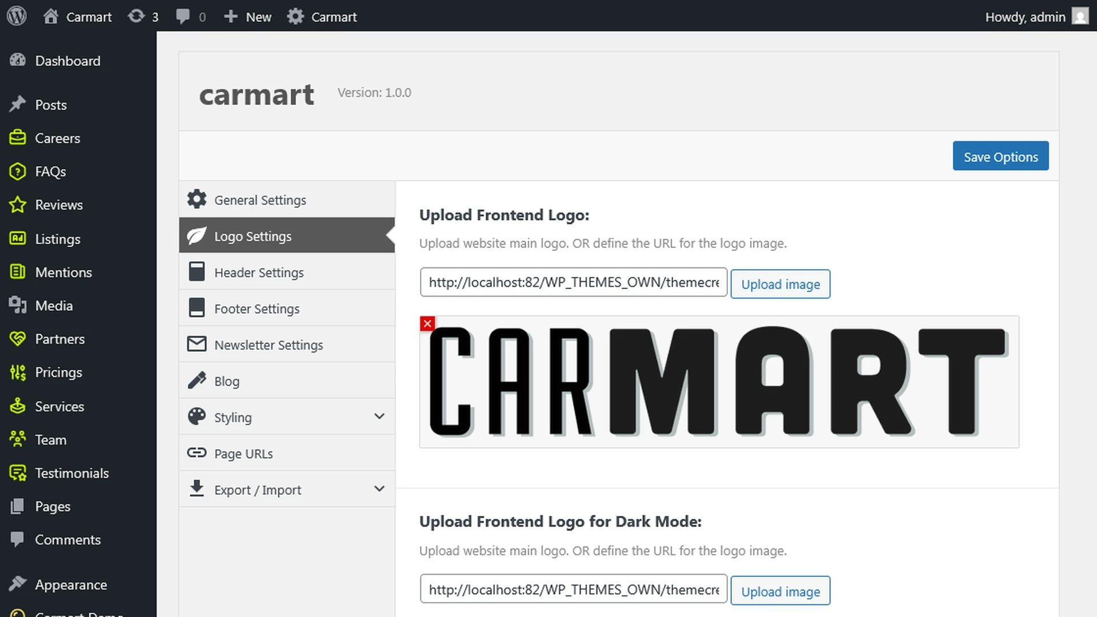Click Upload image for Frontend Logo
This screenshot has width=1097, height=617.
pos(780,284)
